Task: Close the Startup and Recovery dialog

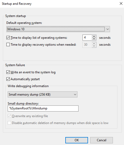Action: pyautogui.click(x=121, y=3)
